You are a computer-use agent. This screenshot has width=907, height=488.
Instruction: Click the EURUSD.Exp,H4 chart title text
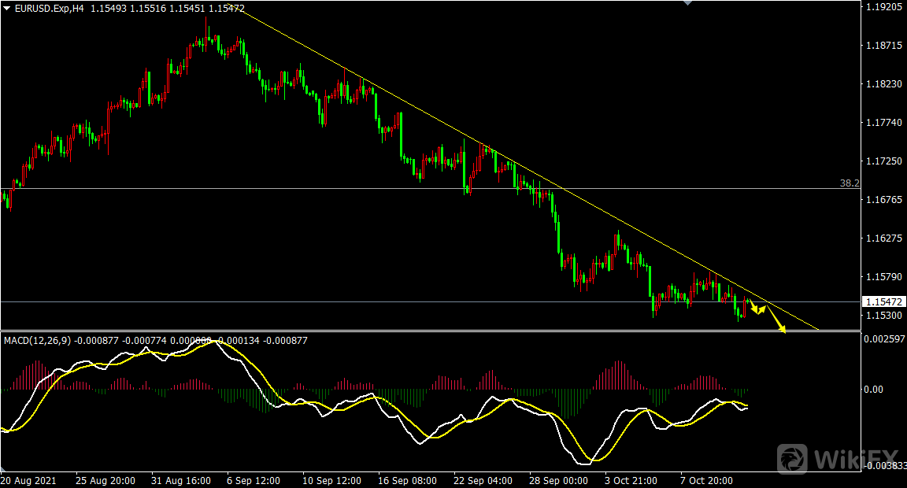click(49, 9)
